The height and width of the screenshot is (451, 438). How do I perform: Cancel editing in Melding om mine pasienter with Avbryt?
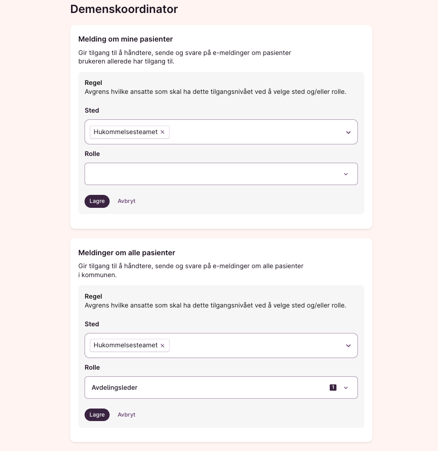(127, 201)
